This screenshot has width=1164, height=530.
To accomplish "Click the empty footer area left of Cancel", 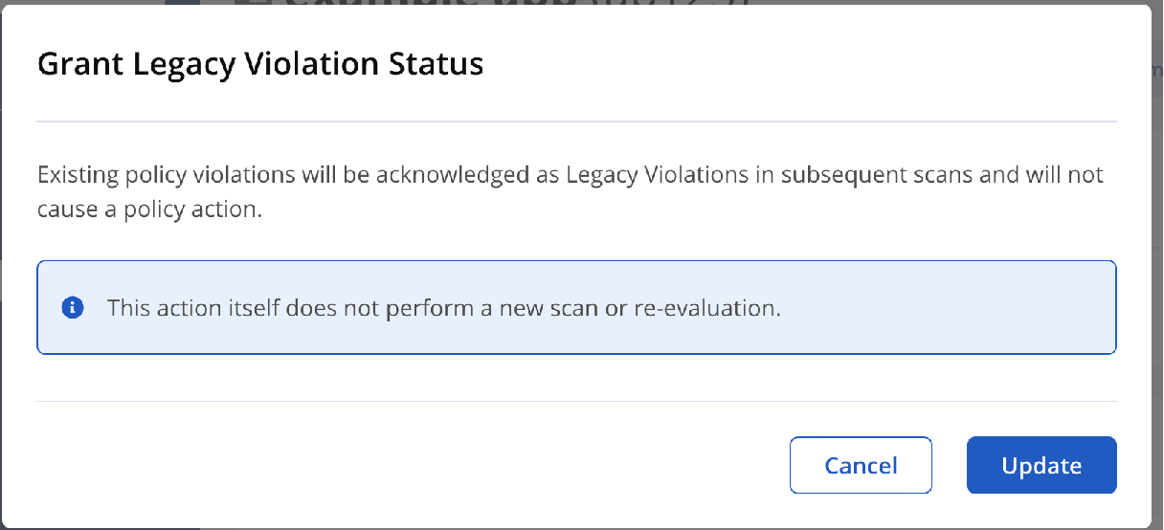I will pos(412,466).
